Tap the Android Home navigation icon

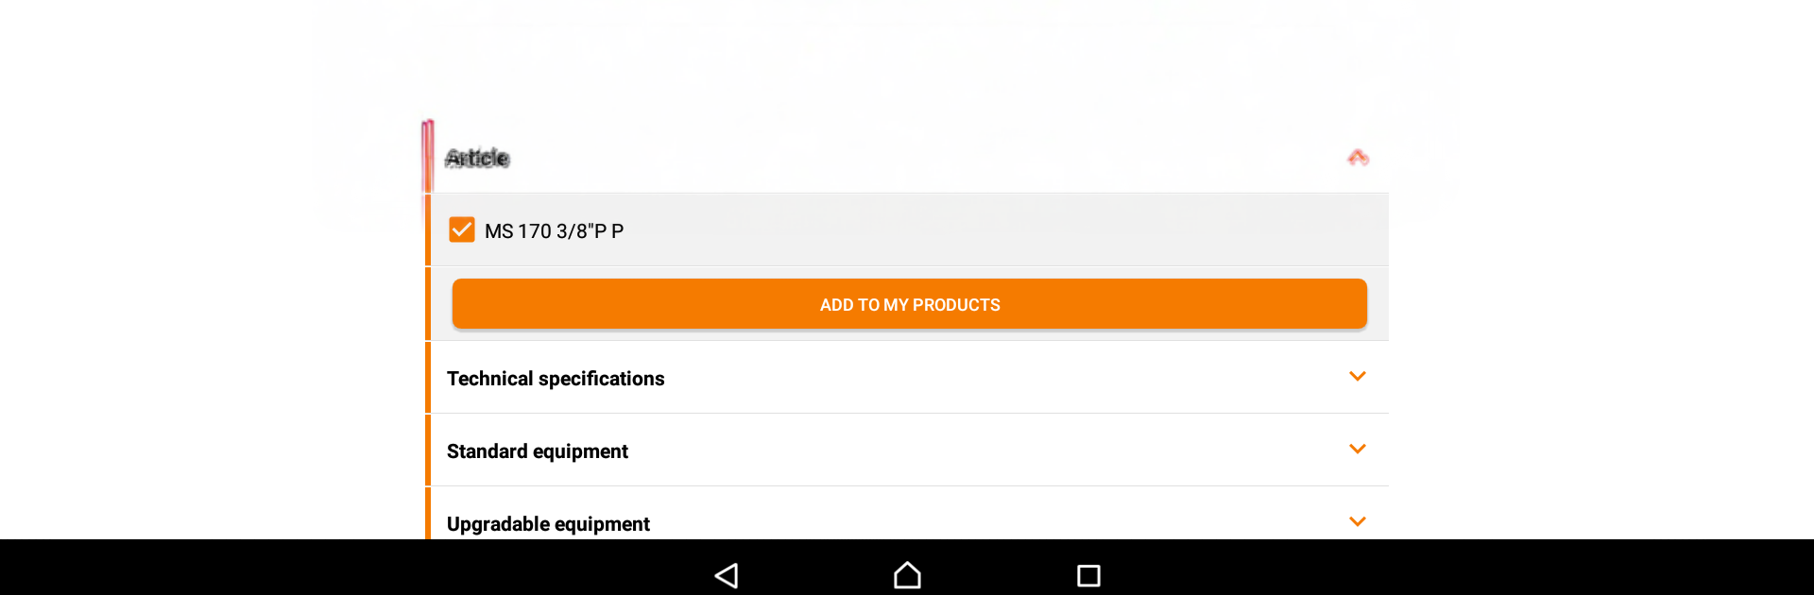pyautogui.click(x=907, y=575)
